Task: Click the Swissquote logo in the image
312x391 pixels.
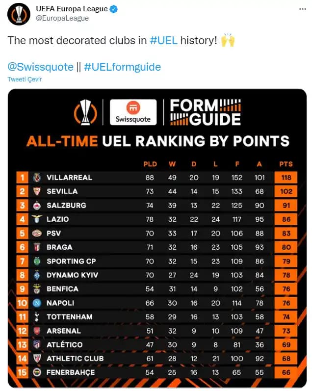Action: tap(133, 112)
